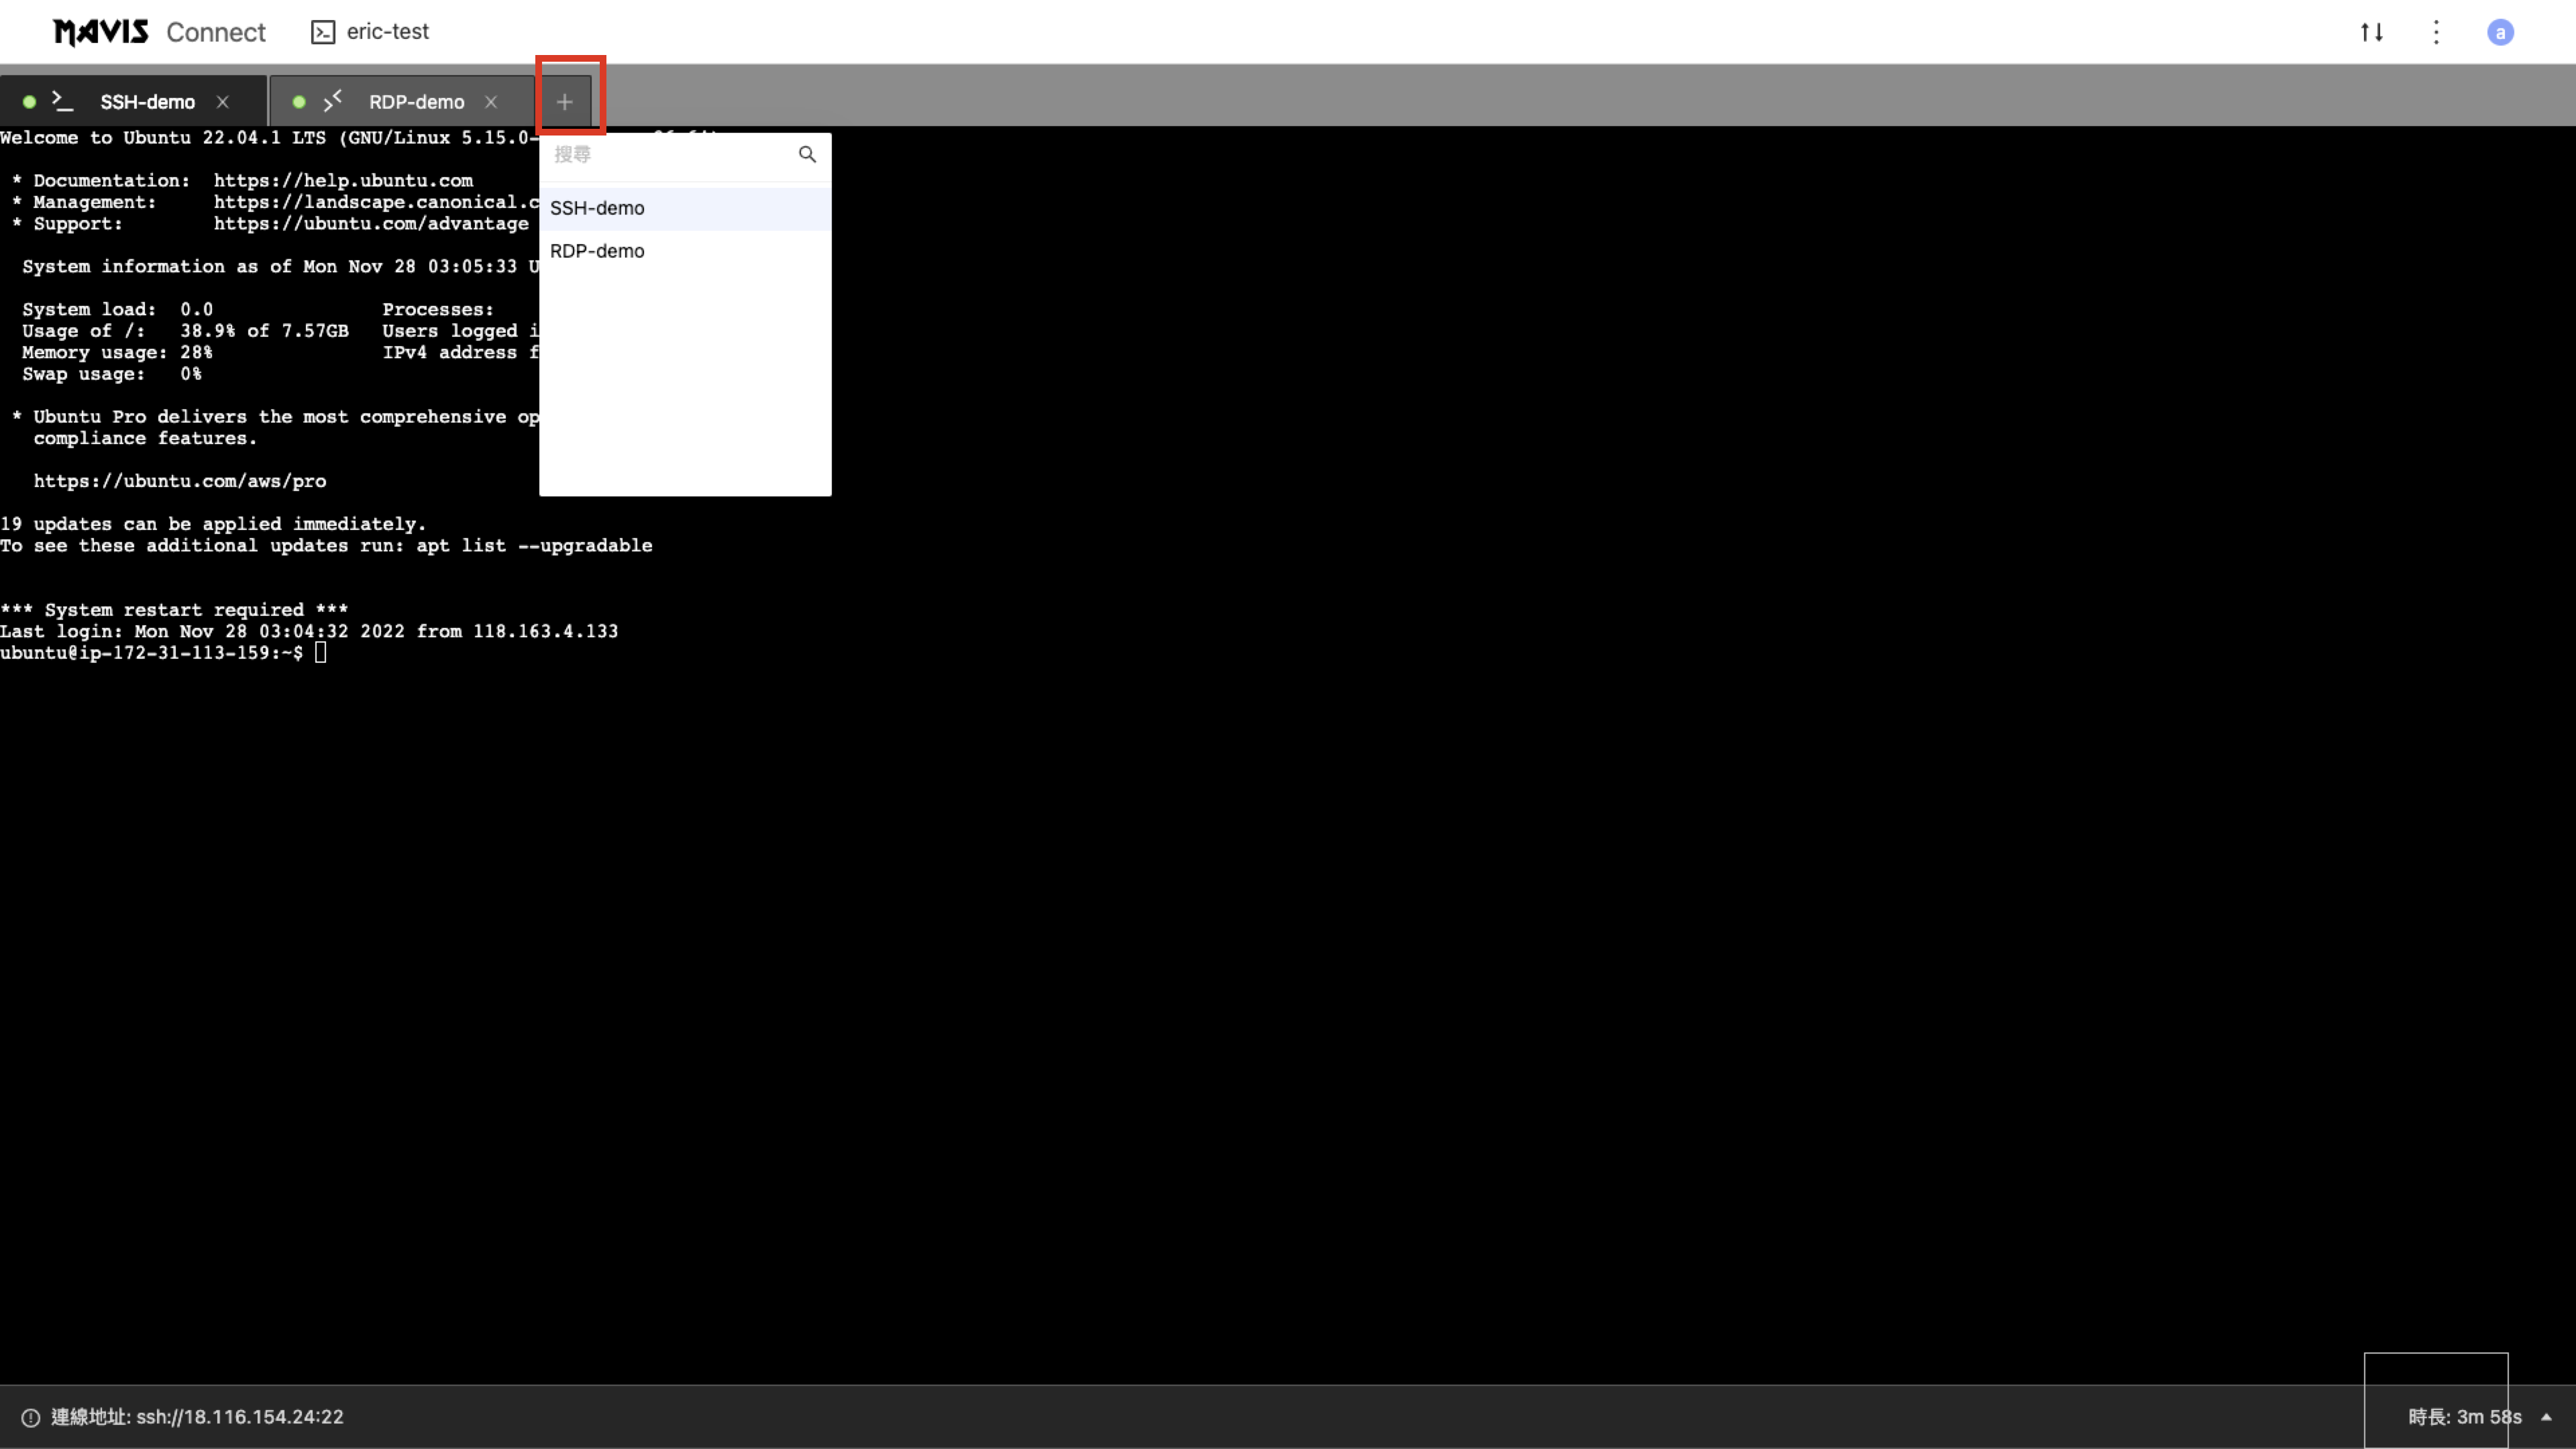Viewport: 2576px width, 1449px height.
Task: Select RDP-demo from the dropdown list
Action: point(598,251)
